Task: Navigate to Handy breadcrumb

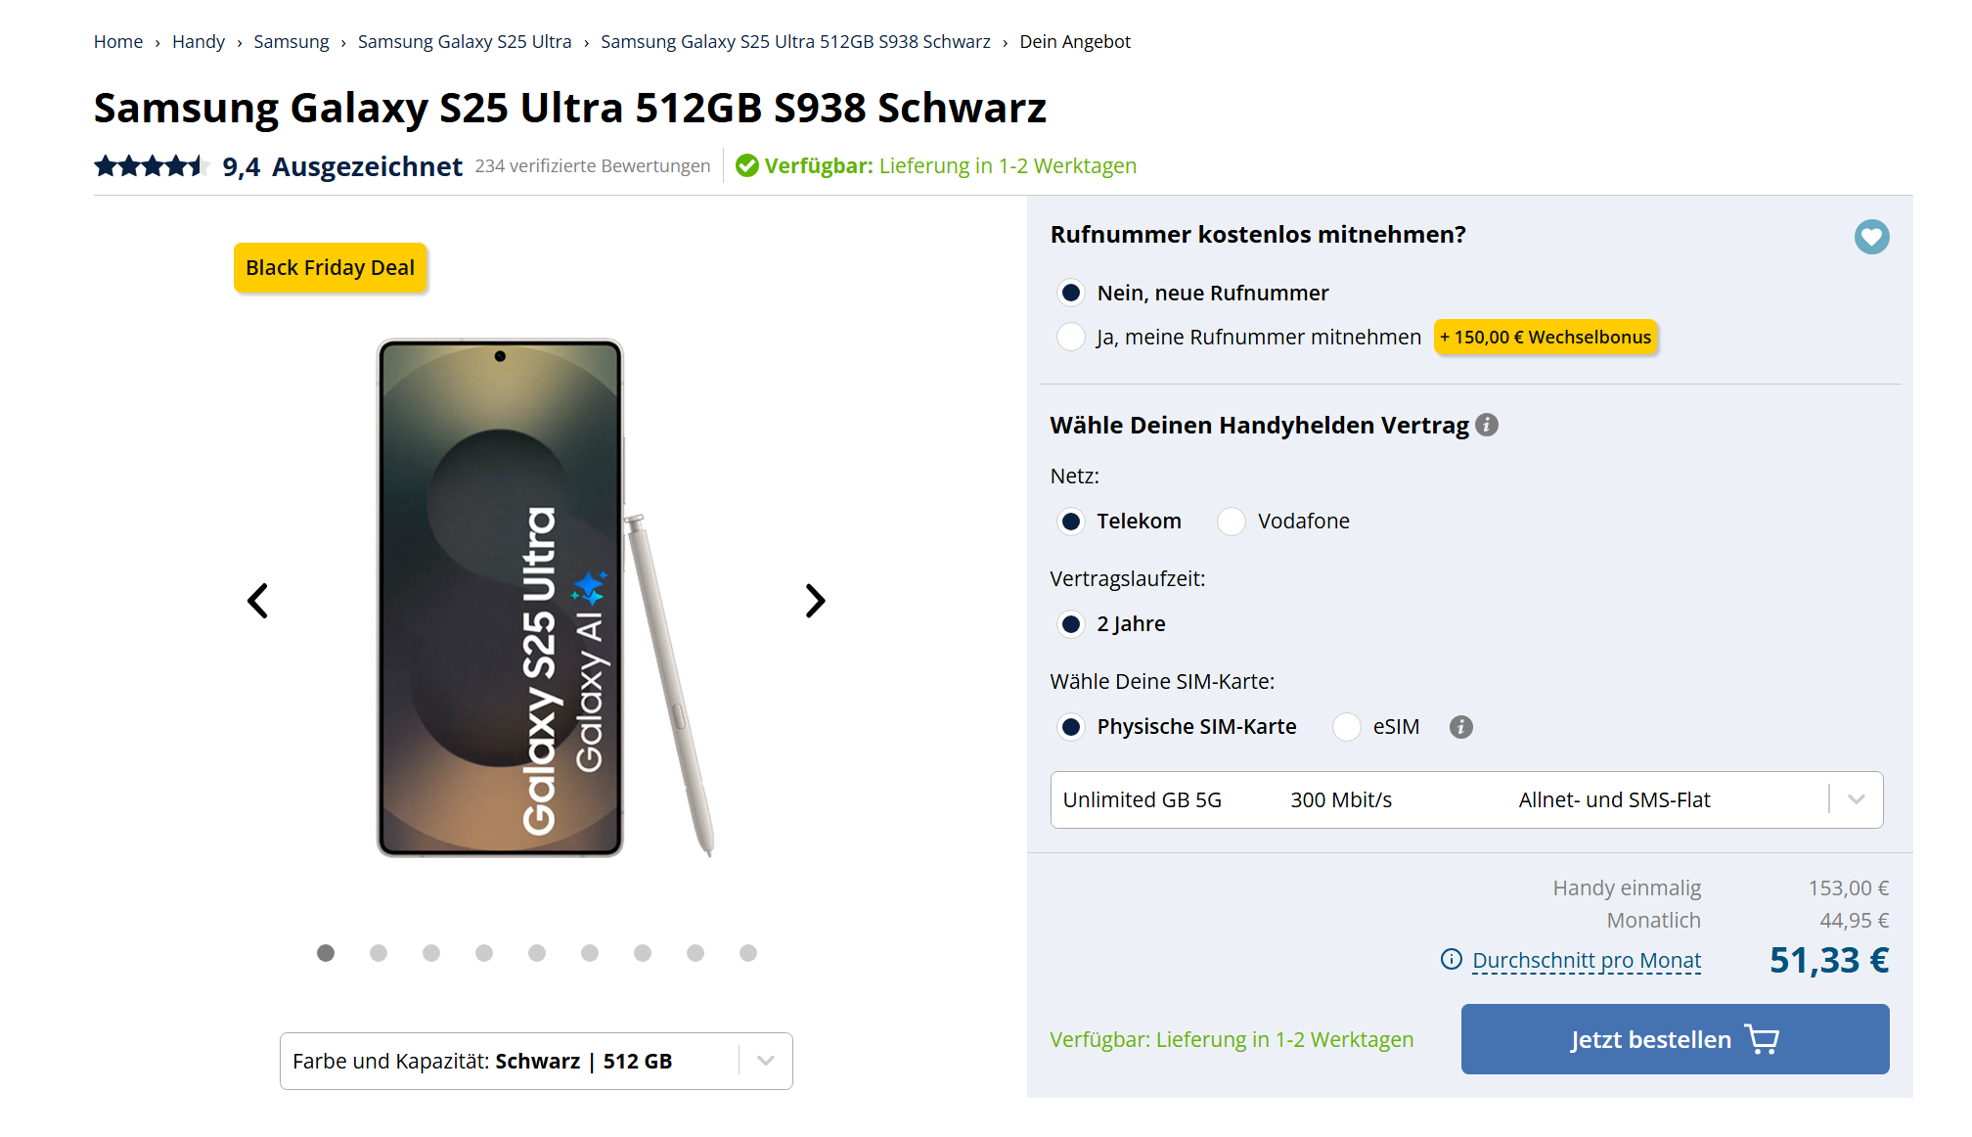Action: (199, 42)
